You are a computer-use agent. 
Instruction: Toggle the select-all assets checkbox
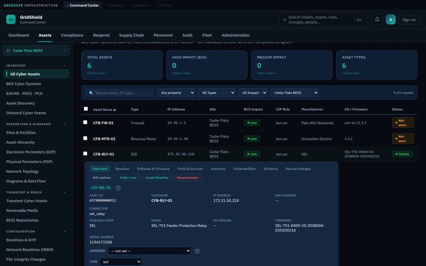[86, 109]
